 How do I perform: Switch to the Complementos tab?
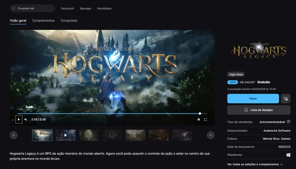[x=43, y=20]
